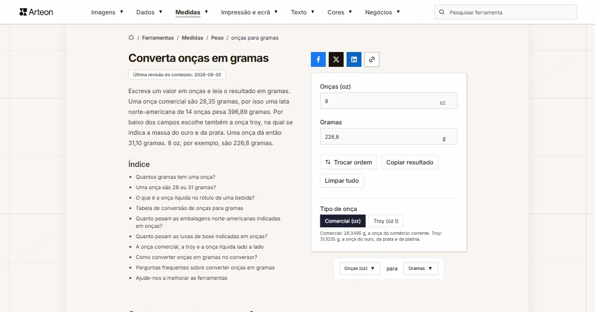The width and height of the screenshot is (595, 312).
Task: Click the Última revisão do conteúdo date badge
Action: [x=177, y=75]
